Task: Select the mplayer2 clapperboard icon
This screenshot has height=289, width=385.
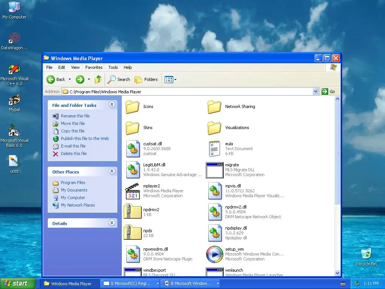Action: pyautogui.click(x=133, y=191)
